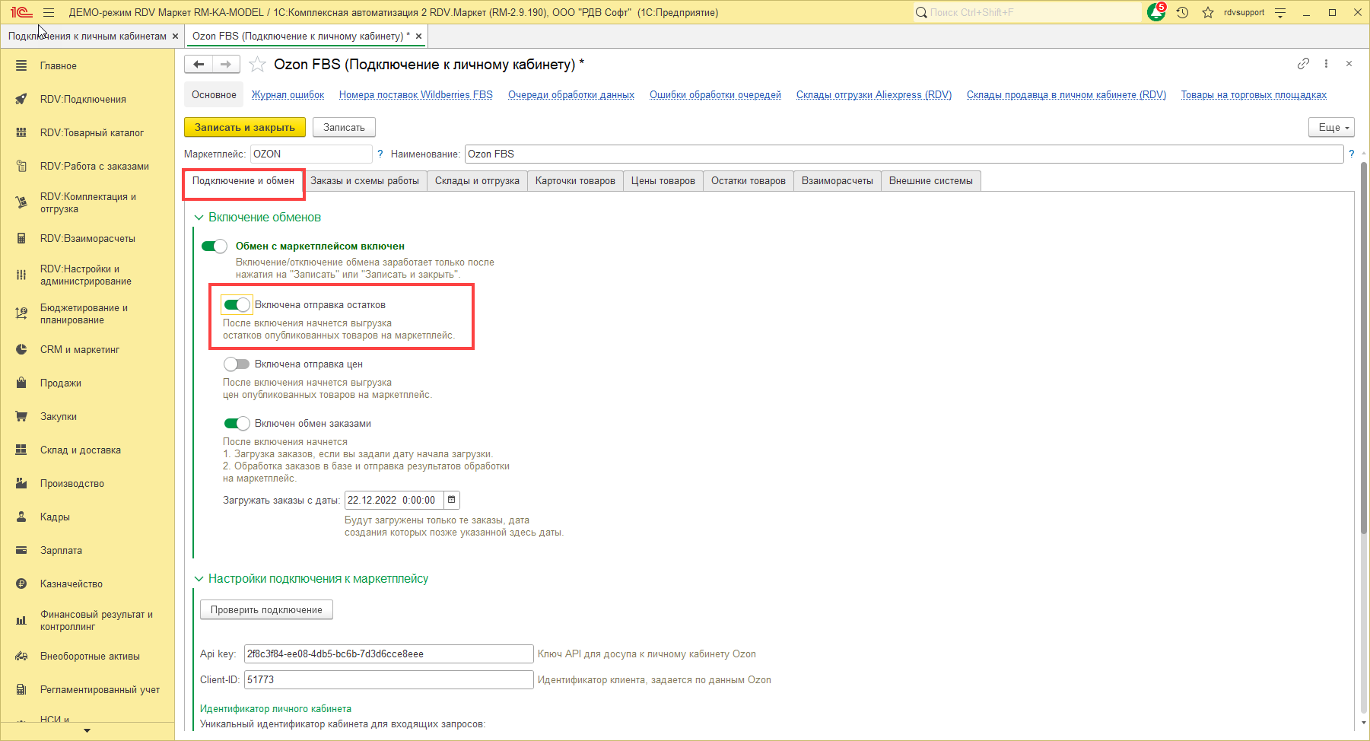Close the Подключения к личным кабинетам tab
The width and height of the screenshot is (1370, 741).
pyautogui.click(x=176, y=36)
